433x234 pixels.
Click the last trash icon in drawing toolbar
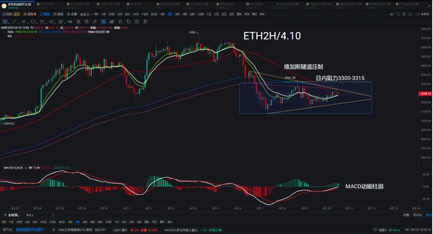[x=145, y=21]
